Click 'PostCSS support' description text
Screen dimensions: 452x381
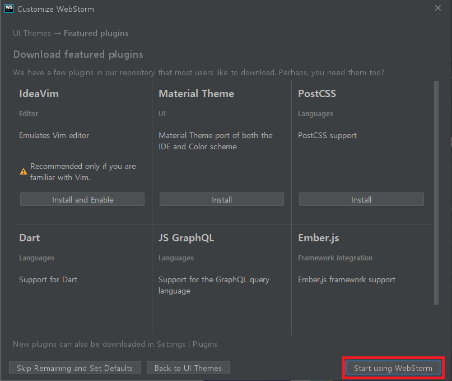(x=328, y=135)
